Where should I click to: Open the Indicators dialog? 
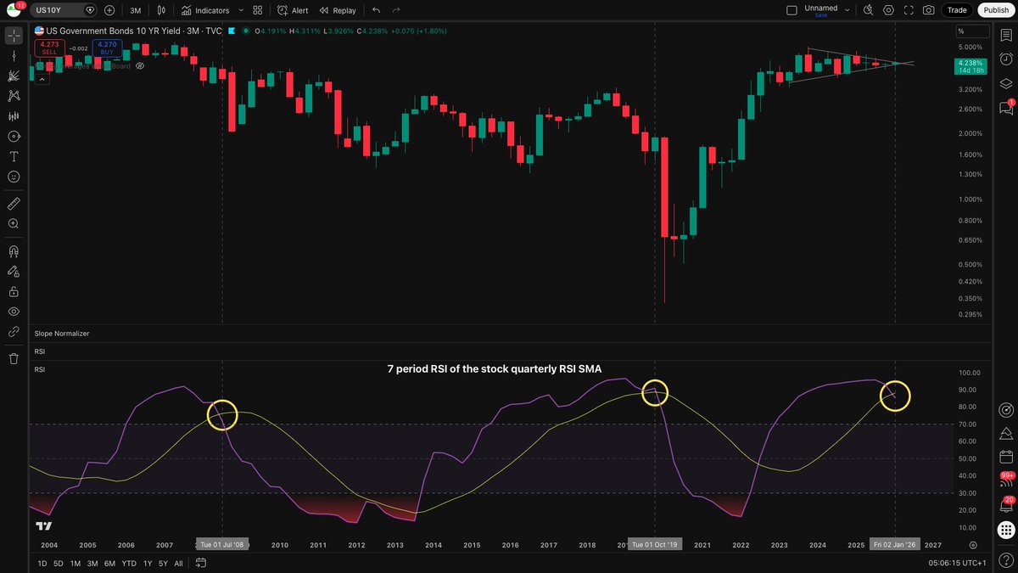coord(205,10)
